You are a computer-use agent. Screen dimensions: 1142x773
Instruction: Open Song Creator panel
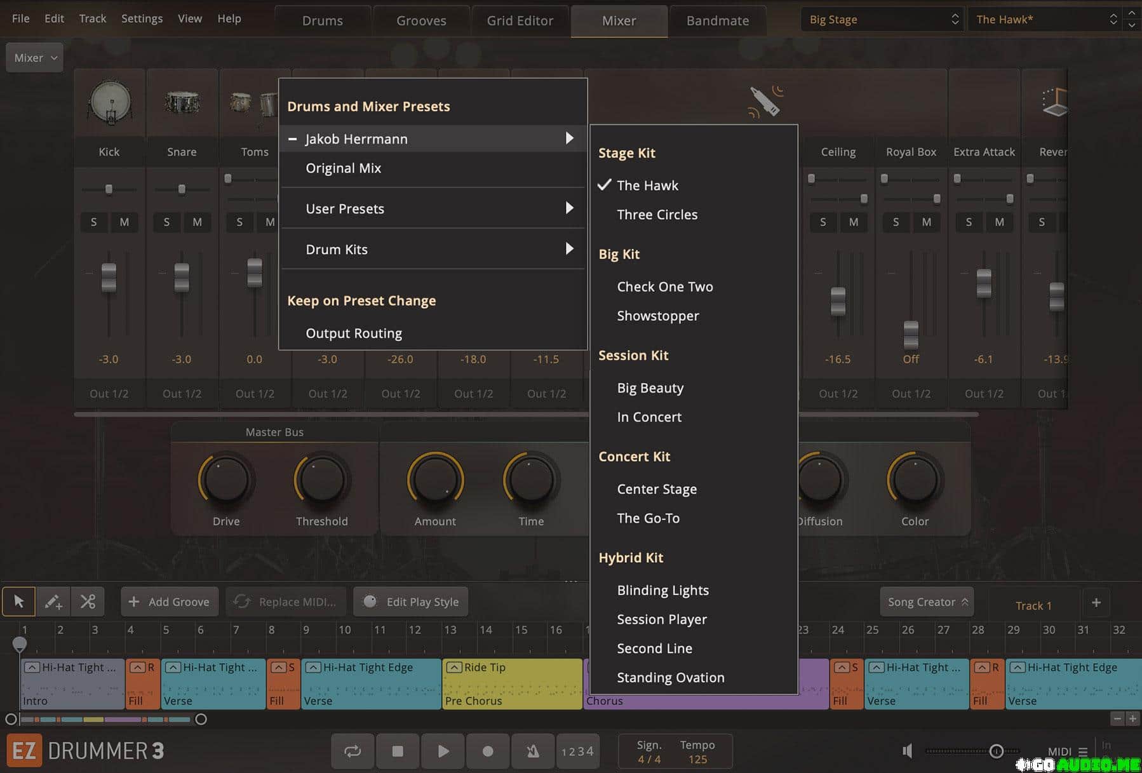[x=927, y=602]
